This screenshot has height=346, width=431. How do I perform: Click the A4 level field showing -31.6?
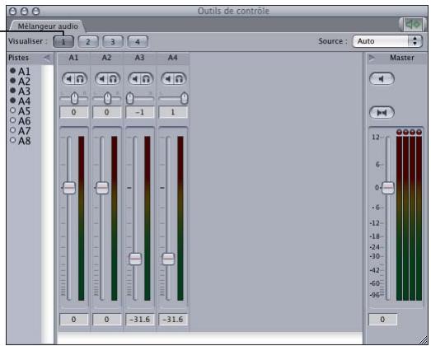[x=173, y=320]
